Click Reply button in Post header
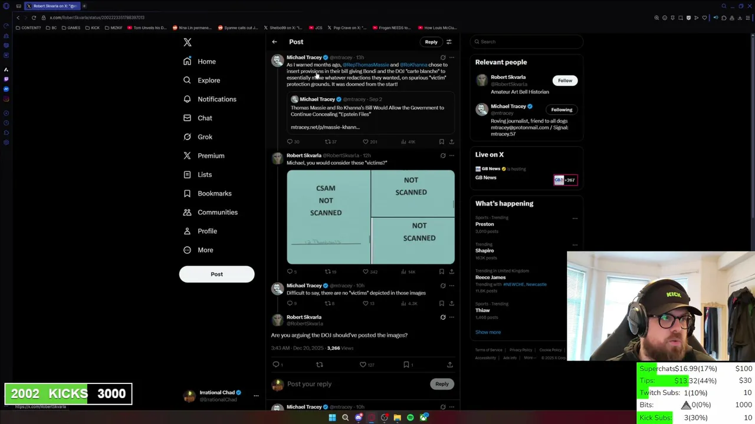Screen dimensions: 755x424 431,42
